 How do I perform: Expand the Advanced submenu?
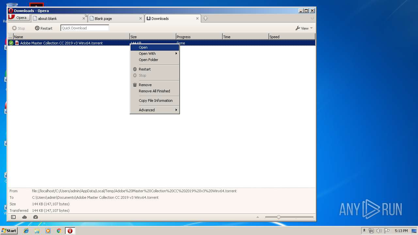[x=155, y=110]
